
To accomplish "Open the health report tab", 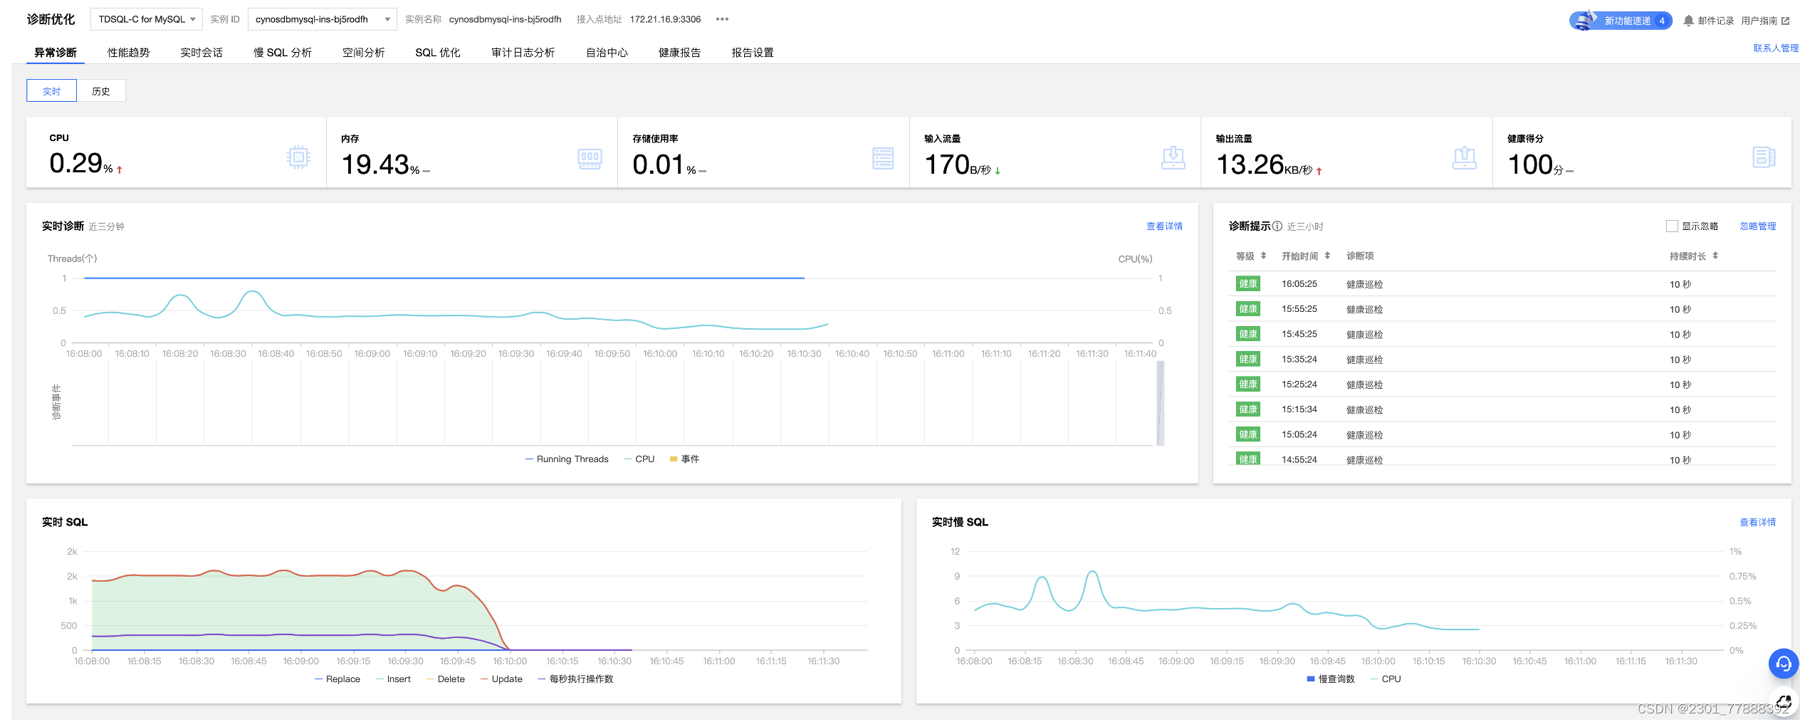I will [679, 53].
